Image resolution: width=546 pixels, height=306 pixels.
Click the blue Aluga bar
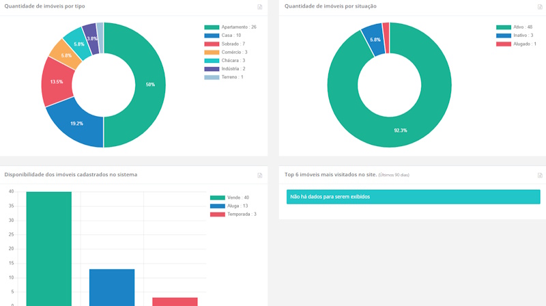click(112, 288)
